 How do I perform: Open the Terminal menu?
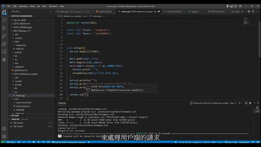click(53, 6)
